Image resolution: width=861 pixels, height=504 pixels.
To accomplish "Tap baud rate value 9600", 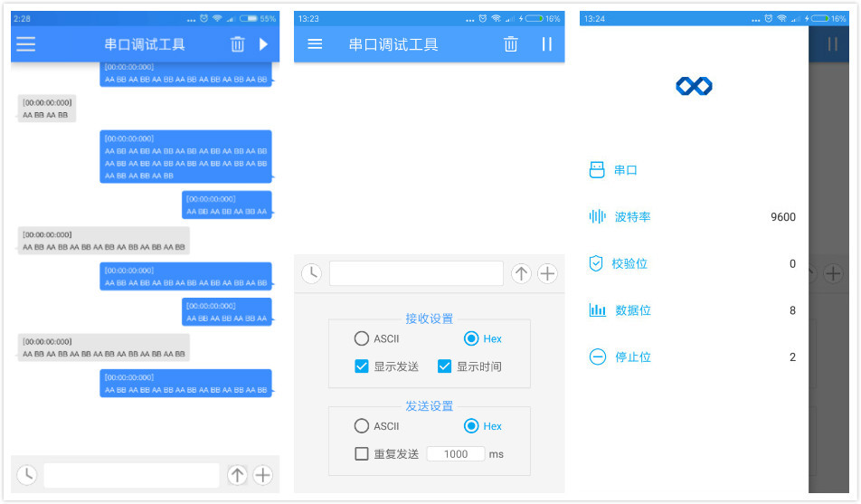I will click(783, 216).
